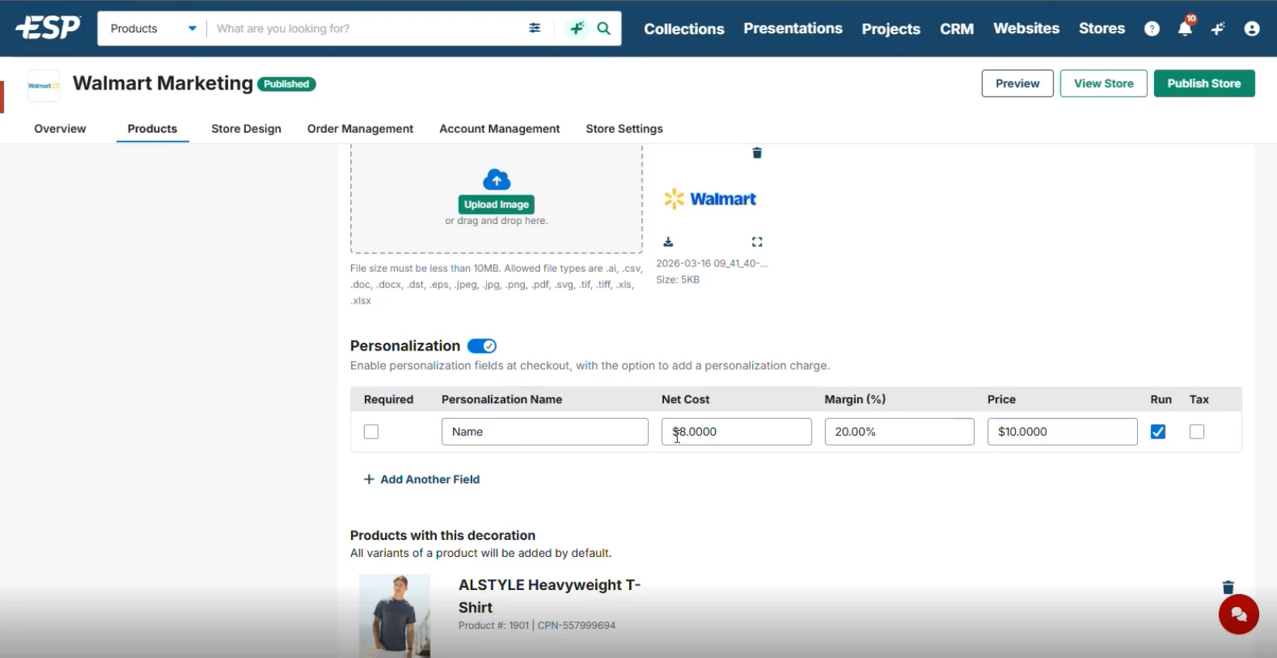
Task: Click the Net Cost field $8.0000
Action: (x=736, y=432)
